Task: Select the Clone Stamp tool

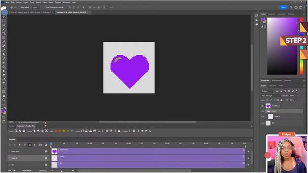Action: 4,54
